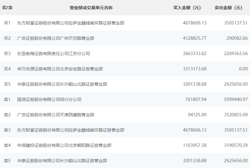The height and width of the screenshot is (168, 250).
Task: Click the 卖出金额（元）column header
Action: 229,8
